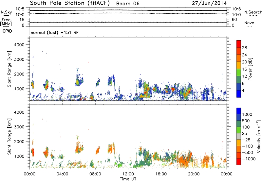
Task: Click the '-500' velocity color bar label
Action: pos(248,153)
